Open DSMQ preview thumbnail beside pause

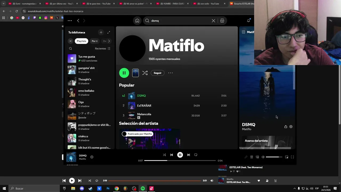[135, 73]
